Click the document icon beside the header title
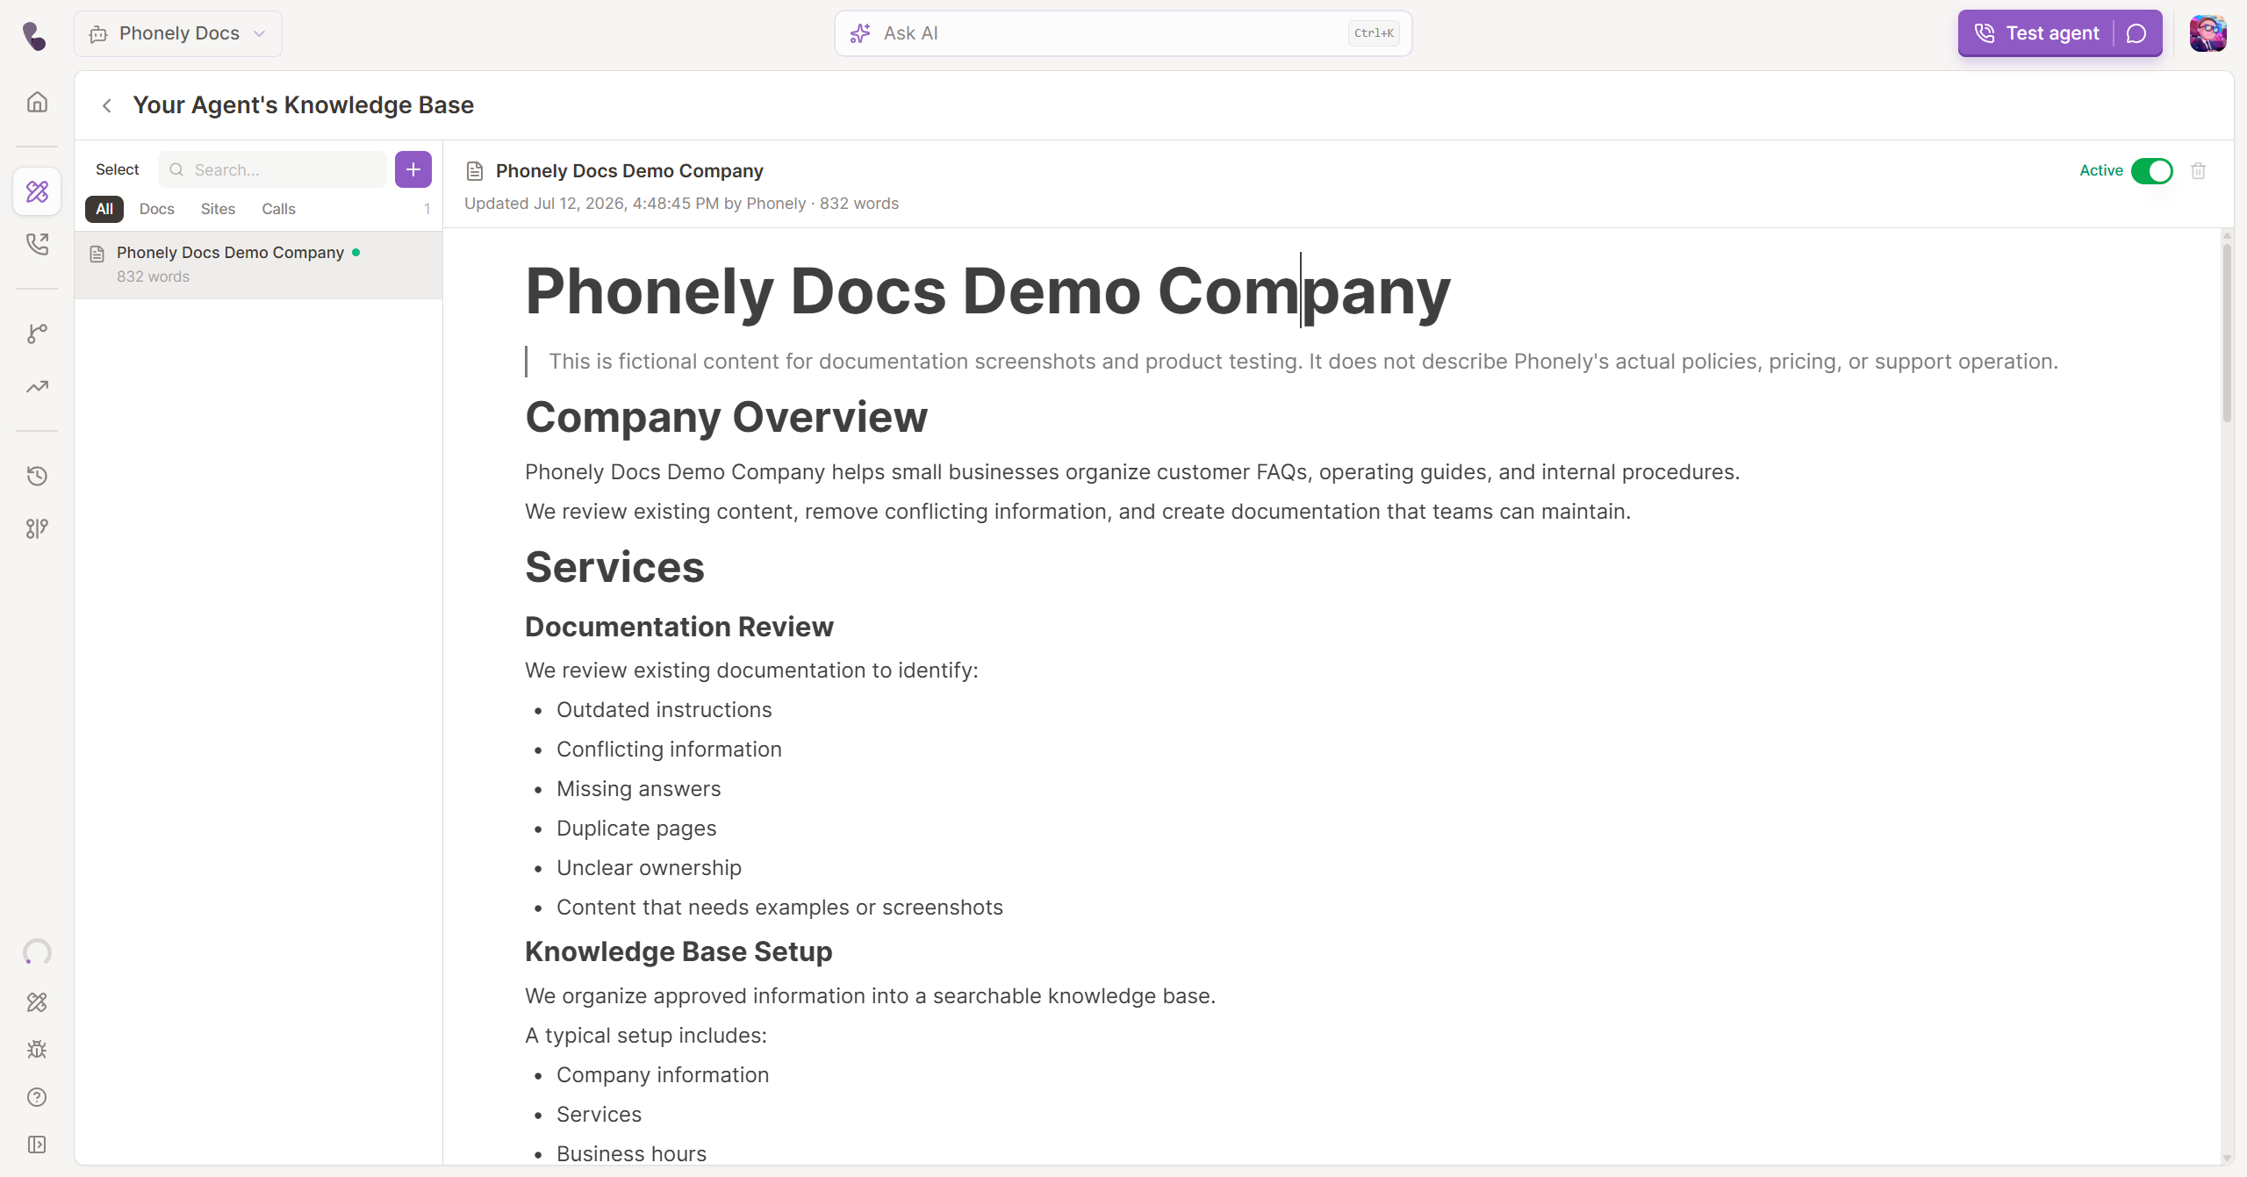The image size is (2247, 1177). (x=475, y=171)
